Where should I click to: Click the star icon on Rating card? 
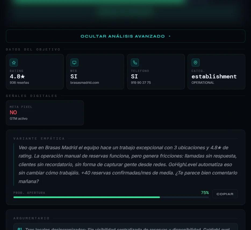coord(14,63)
